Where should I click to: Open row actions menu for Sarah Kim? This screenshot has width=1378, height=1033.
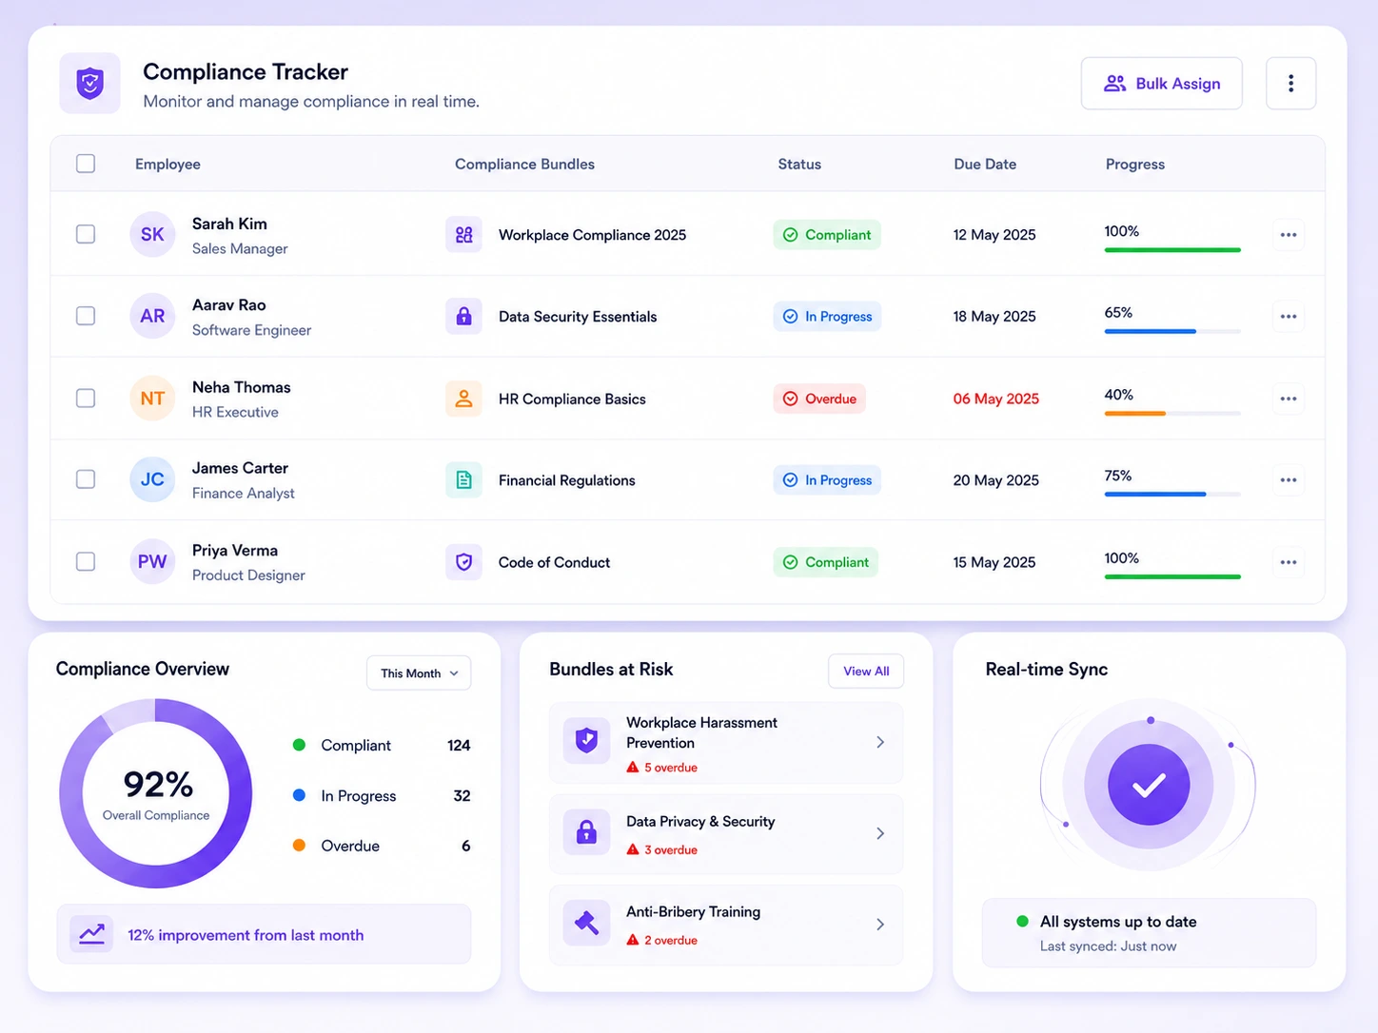click(1289, 235)
